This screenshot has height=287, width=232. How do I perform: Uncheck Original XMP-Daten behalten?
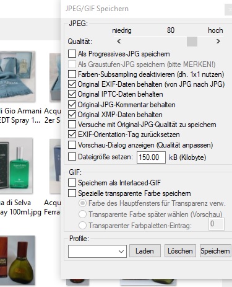72,114
